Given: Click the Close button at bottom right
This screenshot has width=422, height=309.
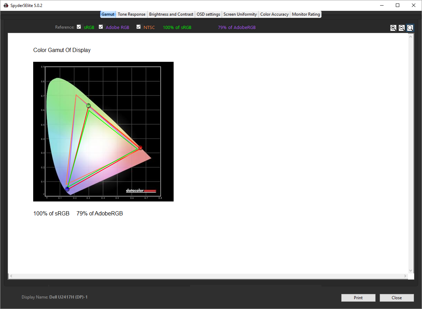Looking at the screenshot, I should (x=396, y=298).
